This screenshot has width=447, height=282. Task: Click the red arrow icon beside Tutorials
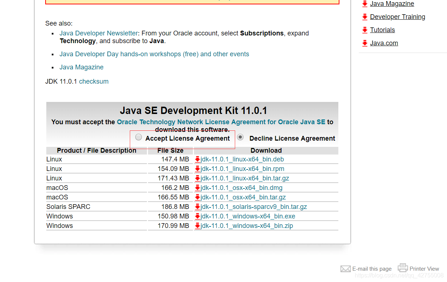pyautogui.click(x=365, y=30)
